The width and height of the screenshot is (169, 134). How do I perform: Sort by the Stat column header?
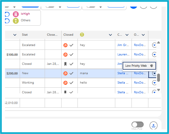(x=25, y=35)
